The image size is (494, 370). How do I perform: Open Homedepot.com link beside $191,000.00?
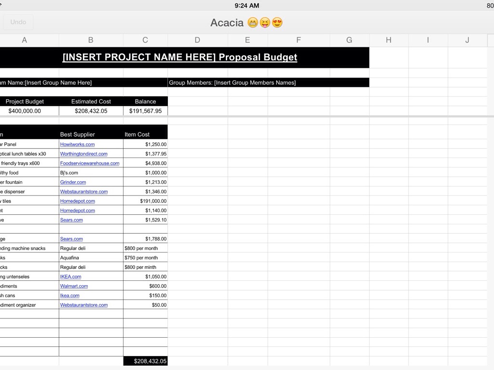click(77, 201)
